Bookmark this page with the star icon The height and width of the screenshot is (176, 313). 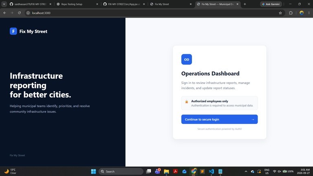click(280, 13)
